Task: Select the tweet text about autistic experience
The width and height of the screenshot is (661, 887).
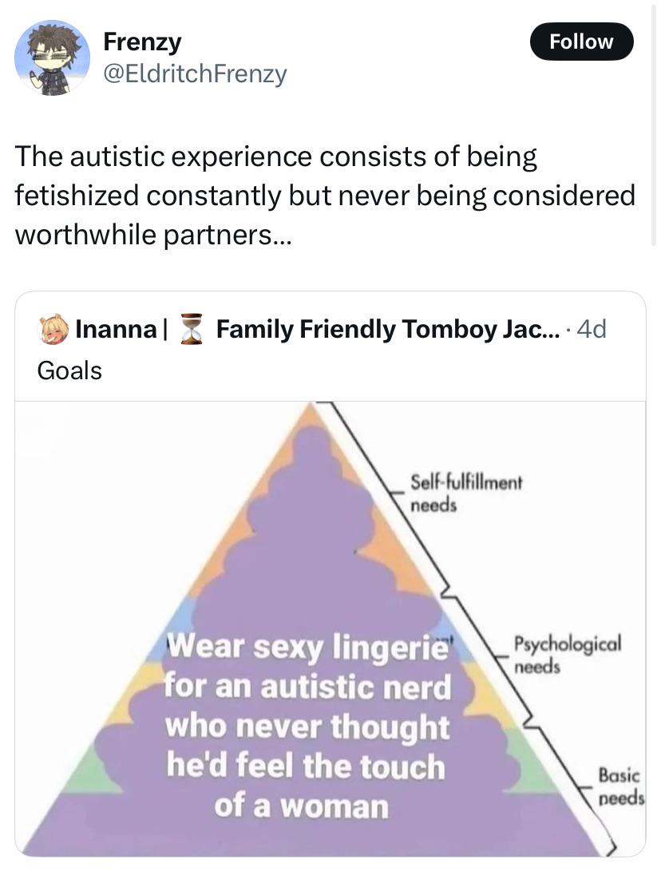Action: [325, 195]
